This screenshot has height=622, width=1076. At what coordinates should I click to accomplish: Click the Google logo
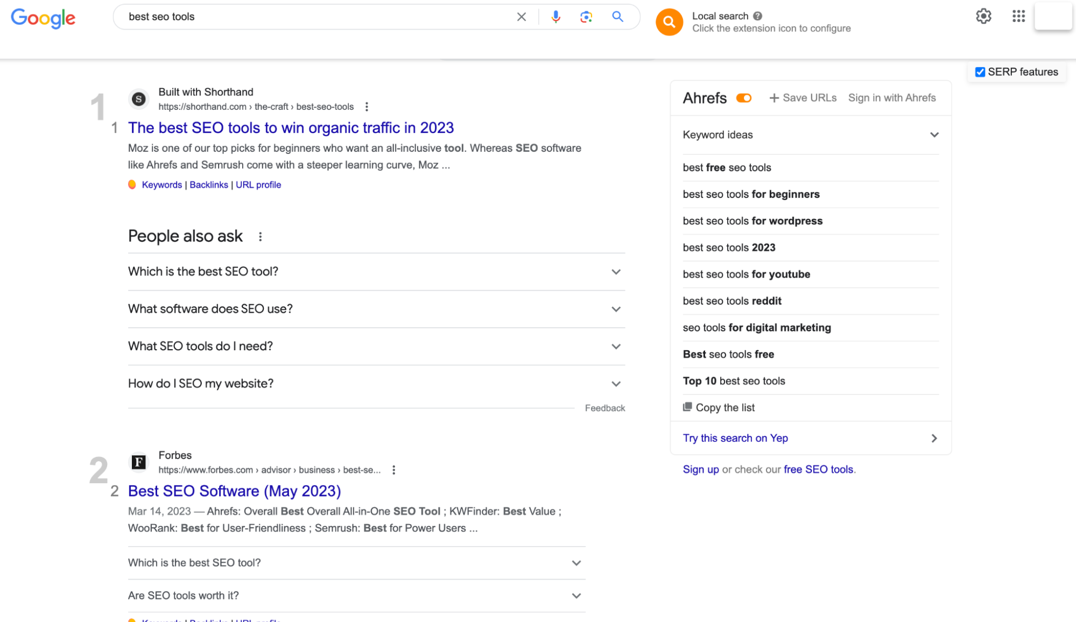tap(43, 18)
